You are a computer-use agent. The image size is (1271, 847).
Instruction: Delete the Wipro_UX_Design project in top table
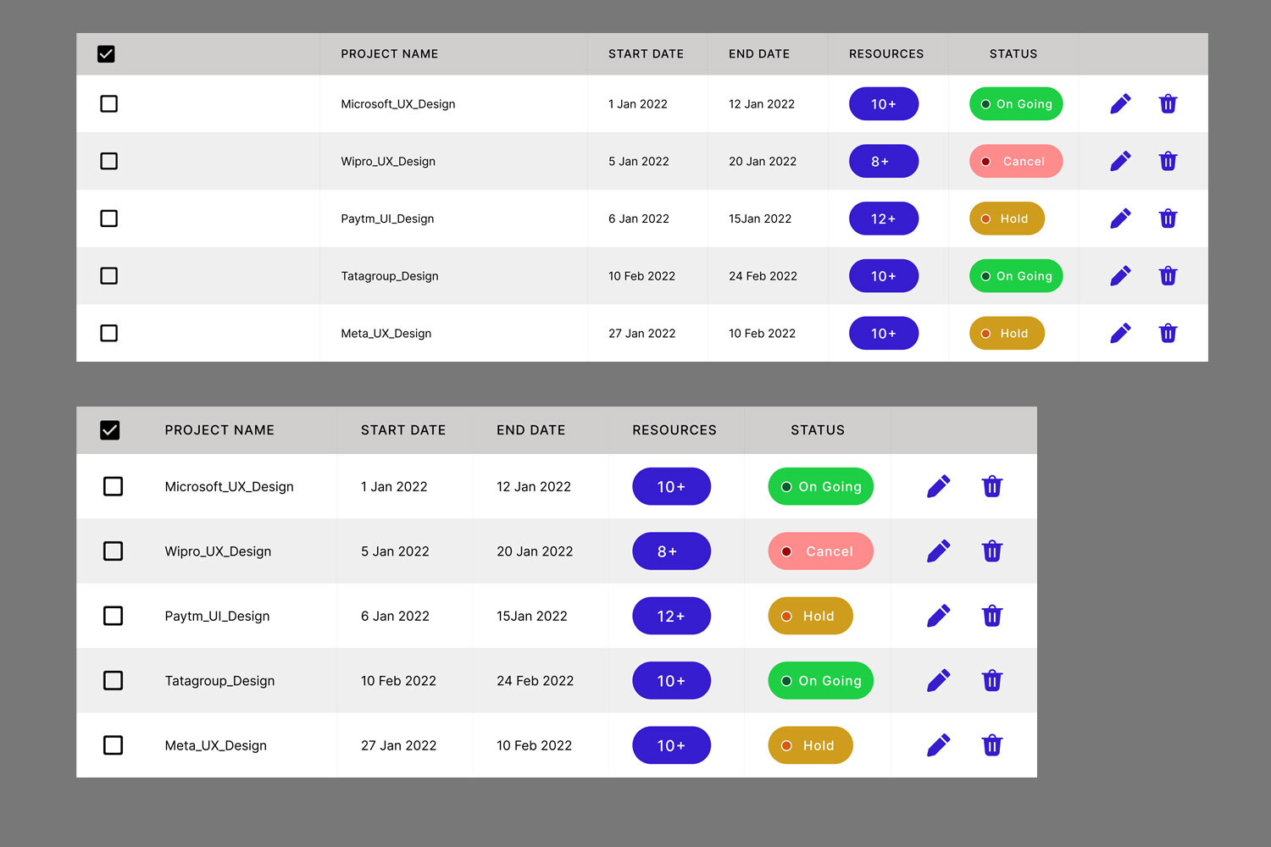click(1168, 161)
